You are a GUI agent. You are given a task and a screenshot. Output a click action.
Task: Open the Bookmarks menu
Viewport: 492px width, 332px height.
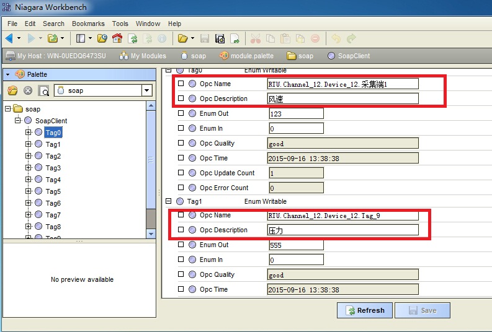(88, 24)
